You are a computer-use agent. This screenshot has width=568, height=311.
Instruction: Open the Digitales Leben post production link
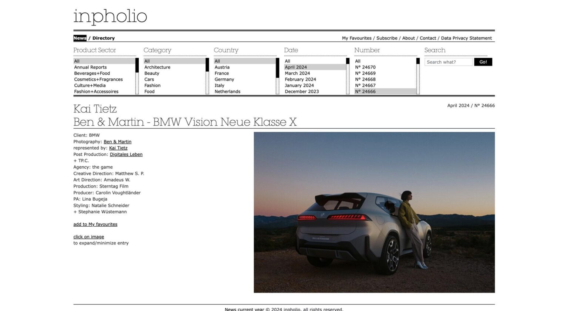tap(126, 154)
